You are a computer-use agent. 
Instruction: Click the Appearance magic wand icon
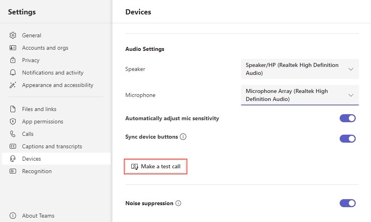tap(13, 85)
